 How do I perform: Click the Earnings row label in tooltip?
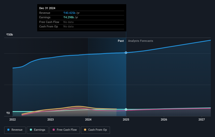point(45,17)
